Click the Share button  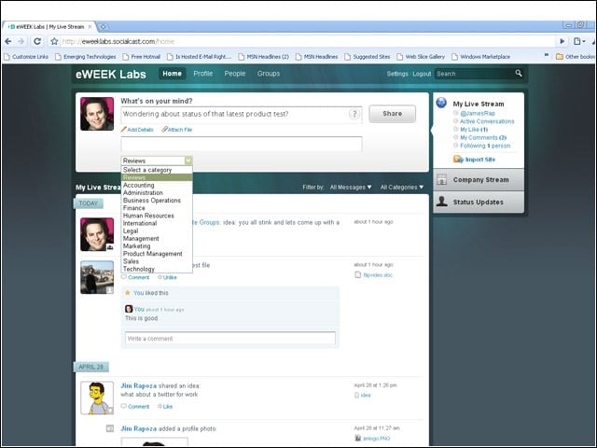[x=392, y=114]
